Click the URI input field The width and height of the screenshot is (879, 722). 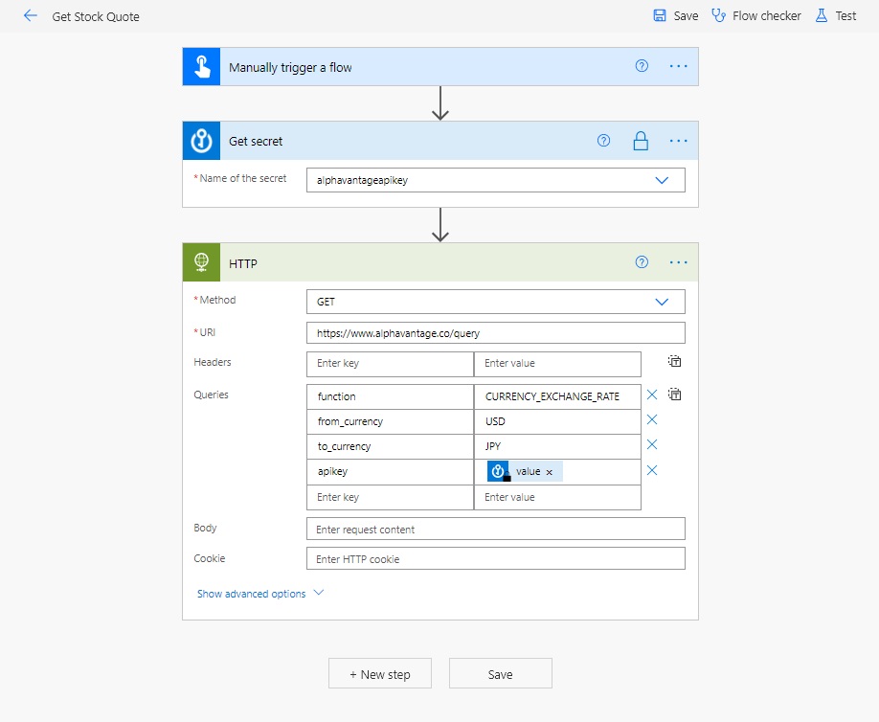(x=496, y=333)
